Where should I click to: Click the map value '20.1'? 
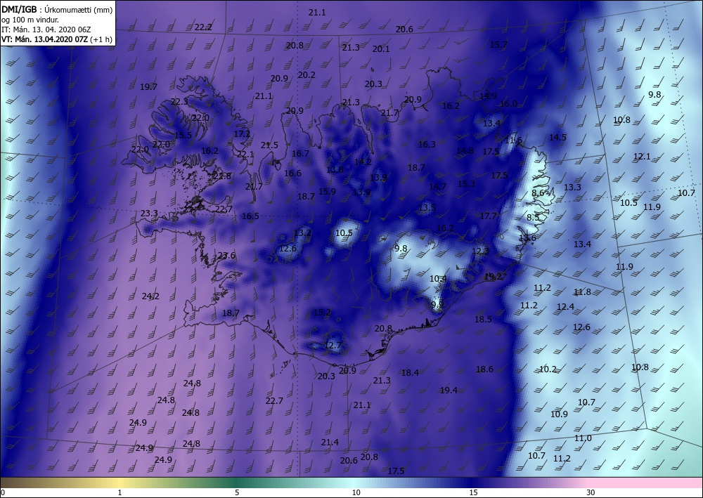click(381, 49)
